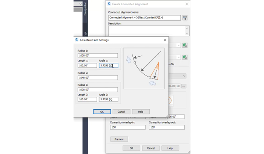This screenshot has width=264, height=154.
Task: Click Cancel in 3-Centered Arc Settings dialog
Action: tap(121, 112)
